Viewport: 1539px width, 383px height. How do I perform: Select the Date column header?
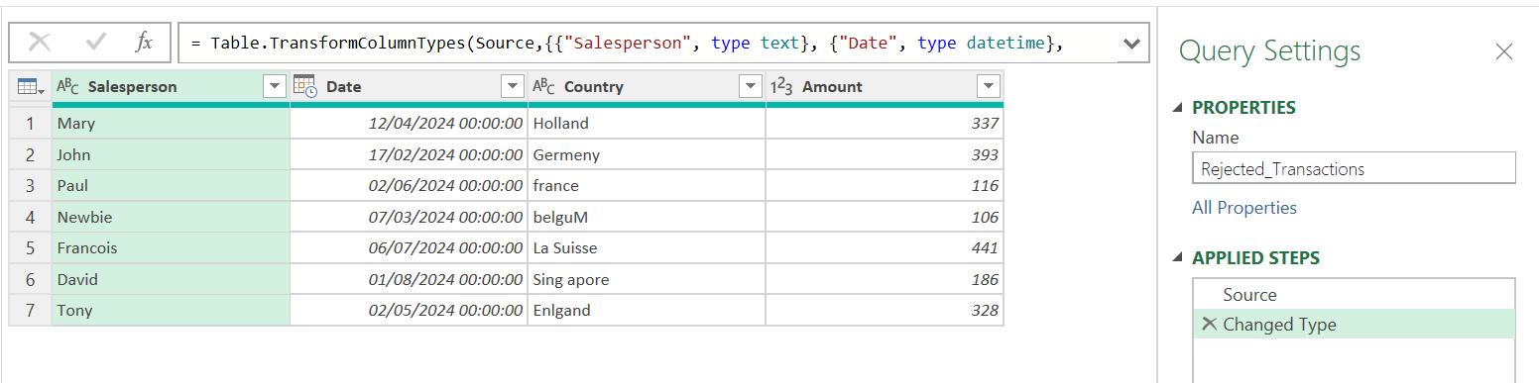pos(409,87)
